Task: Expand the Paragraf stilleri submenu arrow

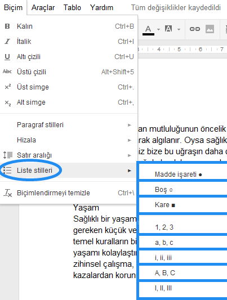Action: pyautogui.click(x=130, y=125)
